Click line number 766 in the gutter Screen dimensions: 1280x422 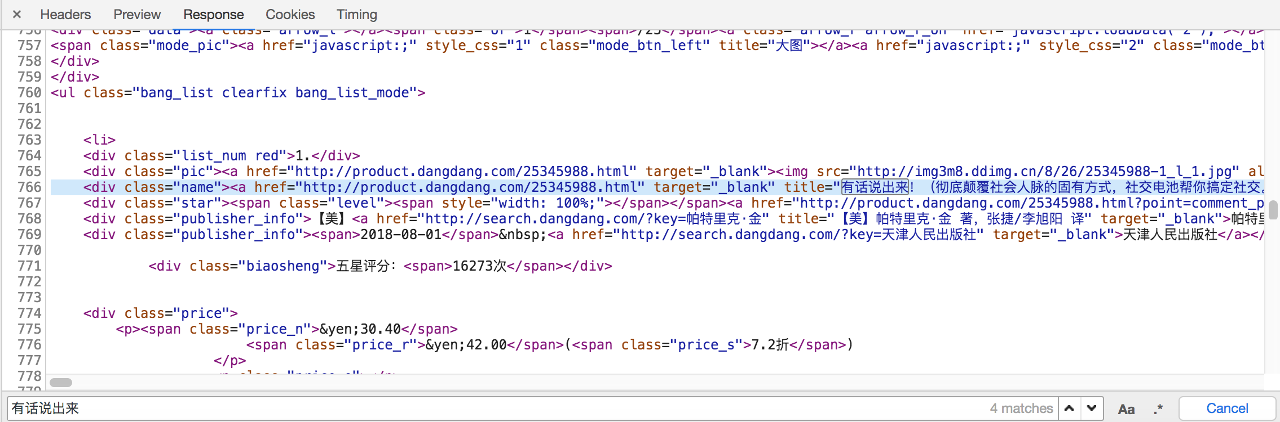(x=29, y=187)
